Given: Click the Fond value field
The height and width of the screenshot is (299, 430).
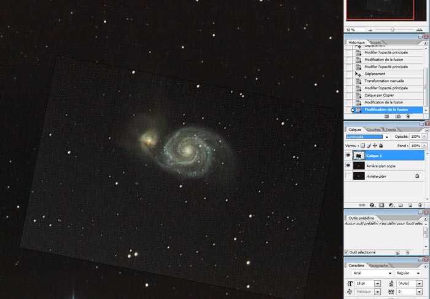Looking at the screenshot, I should 415,146.
